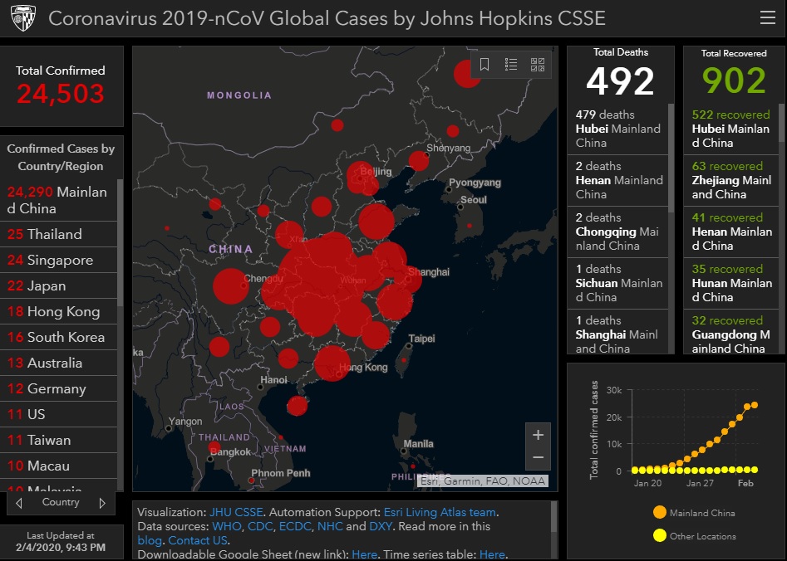
Task: Click the Chongqing 2 deaths entry
Action: 617,232
